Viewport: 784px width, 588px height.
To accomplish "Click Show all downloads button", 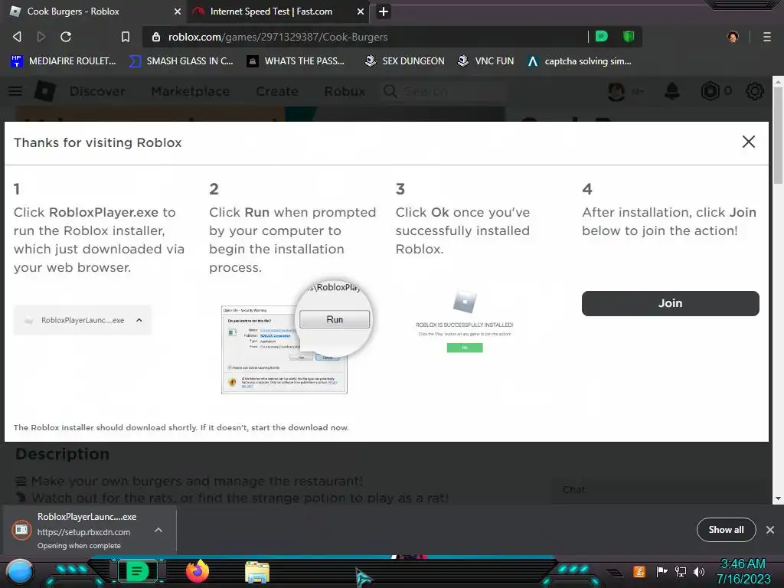I will coord(726,530).
